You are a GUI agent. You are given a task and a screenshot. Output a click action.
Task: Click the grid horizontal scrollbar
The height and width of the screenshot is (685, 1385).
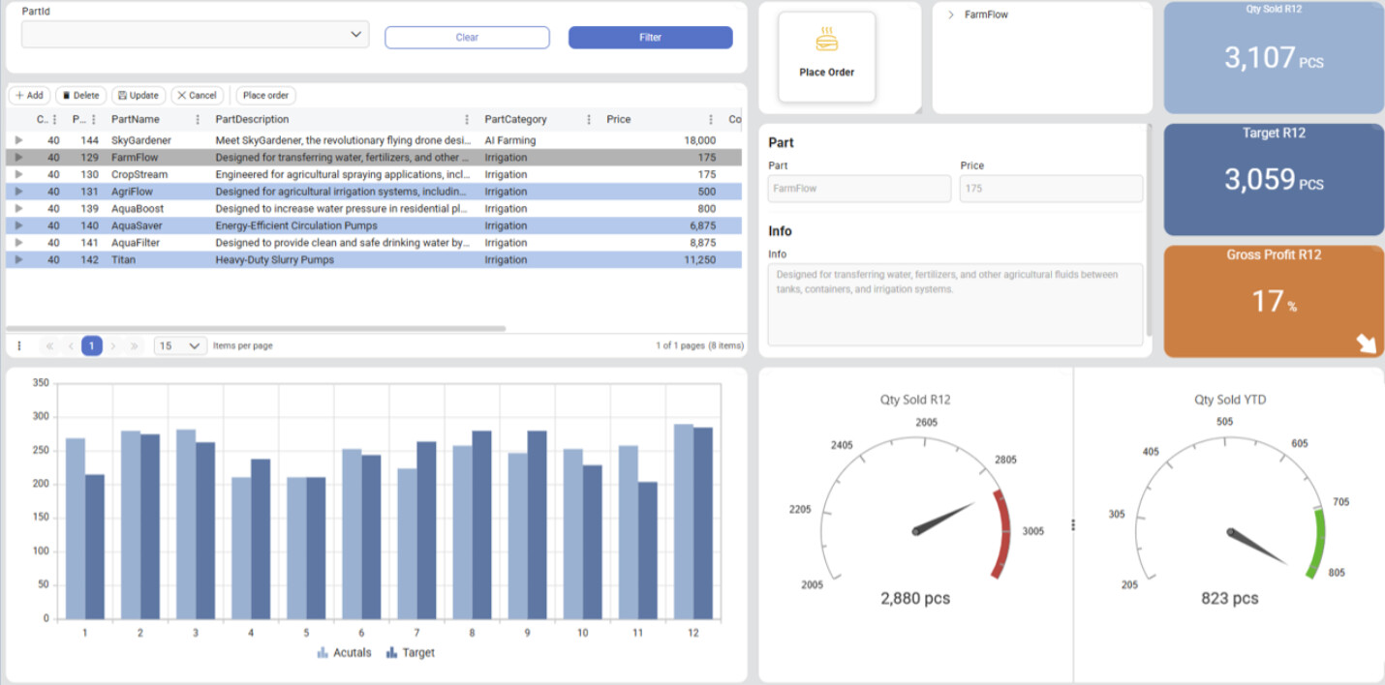(x=257, y=329)
